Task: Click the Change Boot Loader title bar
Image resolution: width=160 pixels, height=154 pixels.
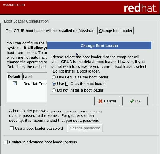Action: click(99, 46)
